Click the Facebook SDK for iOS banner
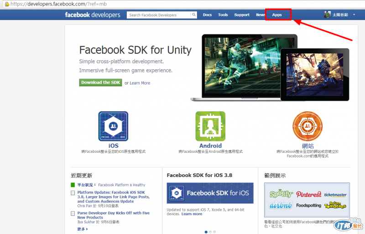The width and height of the screenshot is (365, 234). (210, 193)
